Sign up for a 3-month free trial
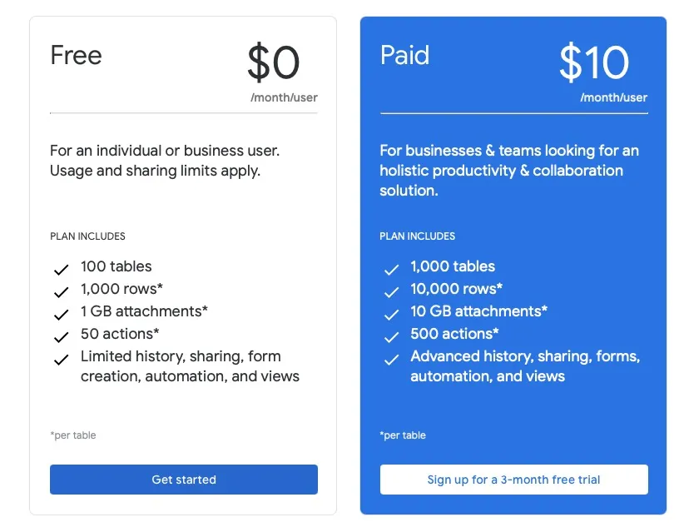This screenshot has width=679, height=527. (x=514, y=480)
